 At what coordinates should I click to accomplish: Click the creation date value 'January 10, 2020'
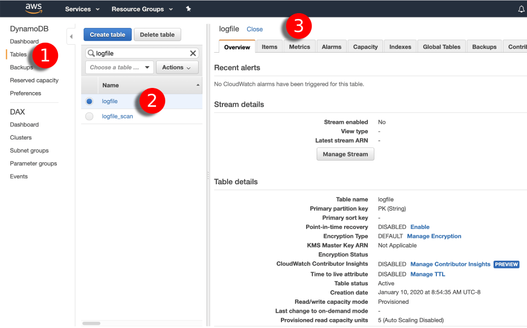(x=429, y=292)
